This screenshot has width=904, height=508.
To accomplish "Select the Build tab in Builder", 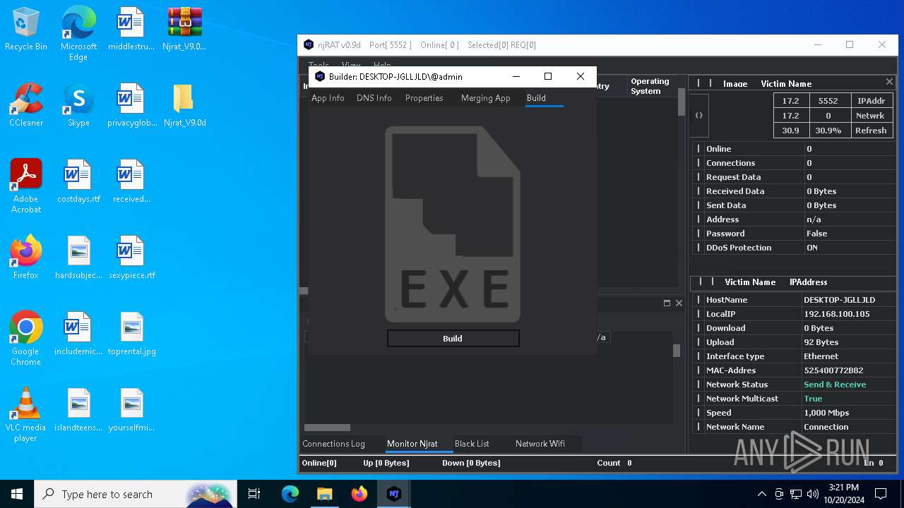I will click(536, 98).
